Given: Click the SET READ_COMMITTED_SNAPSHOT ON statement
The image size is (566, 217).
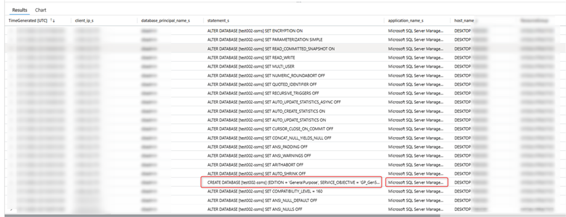Looking at the screenshot, I should [271, 49].
